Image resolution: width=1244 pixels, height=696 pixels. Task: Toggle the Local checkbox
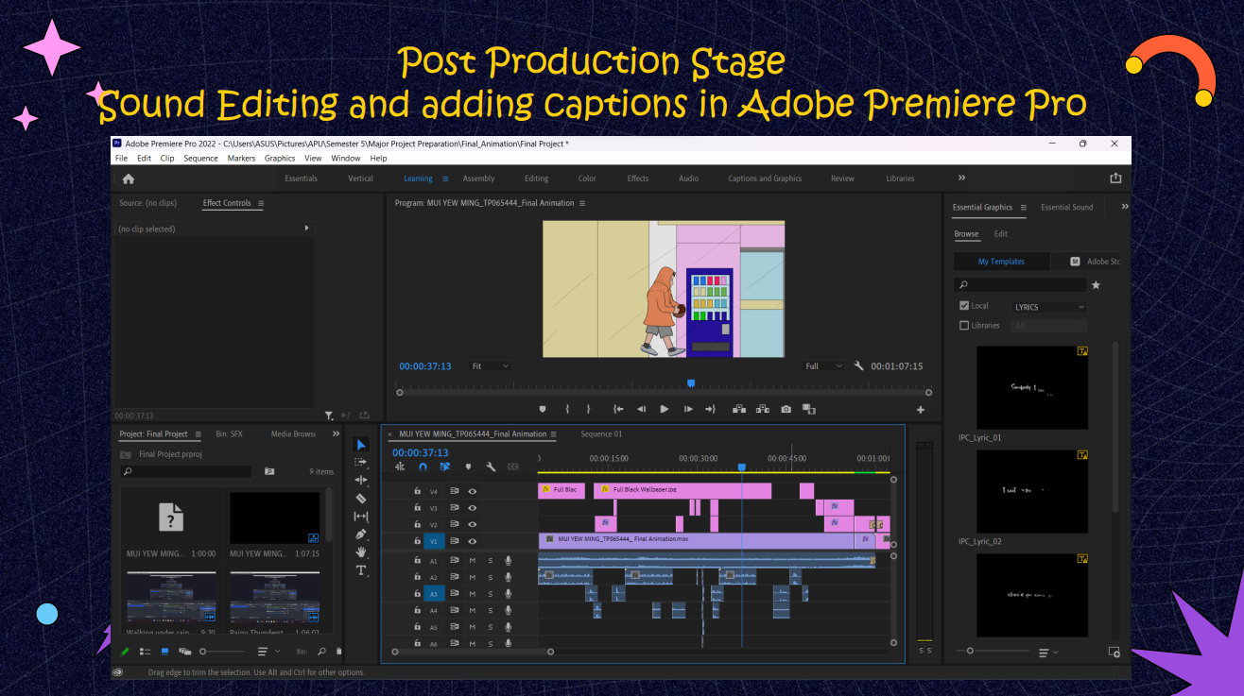[964, 306]
